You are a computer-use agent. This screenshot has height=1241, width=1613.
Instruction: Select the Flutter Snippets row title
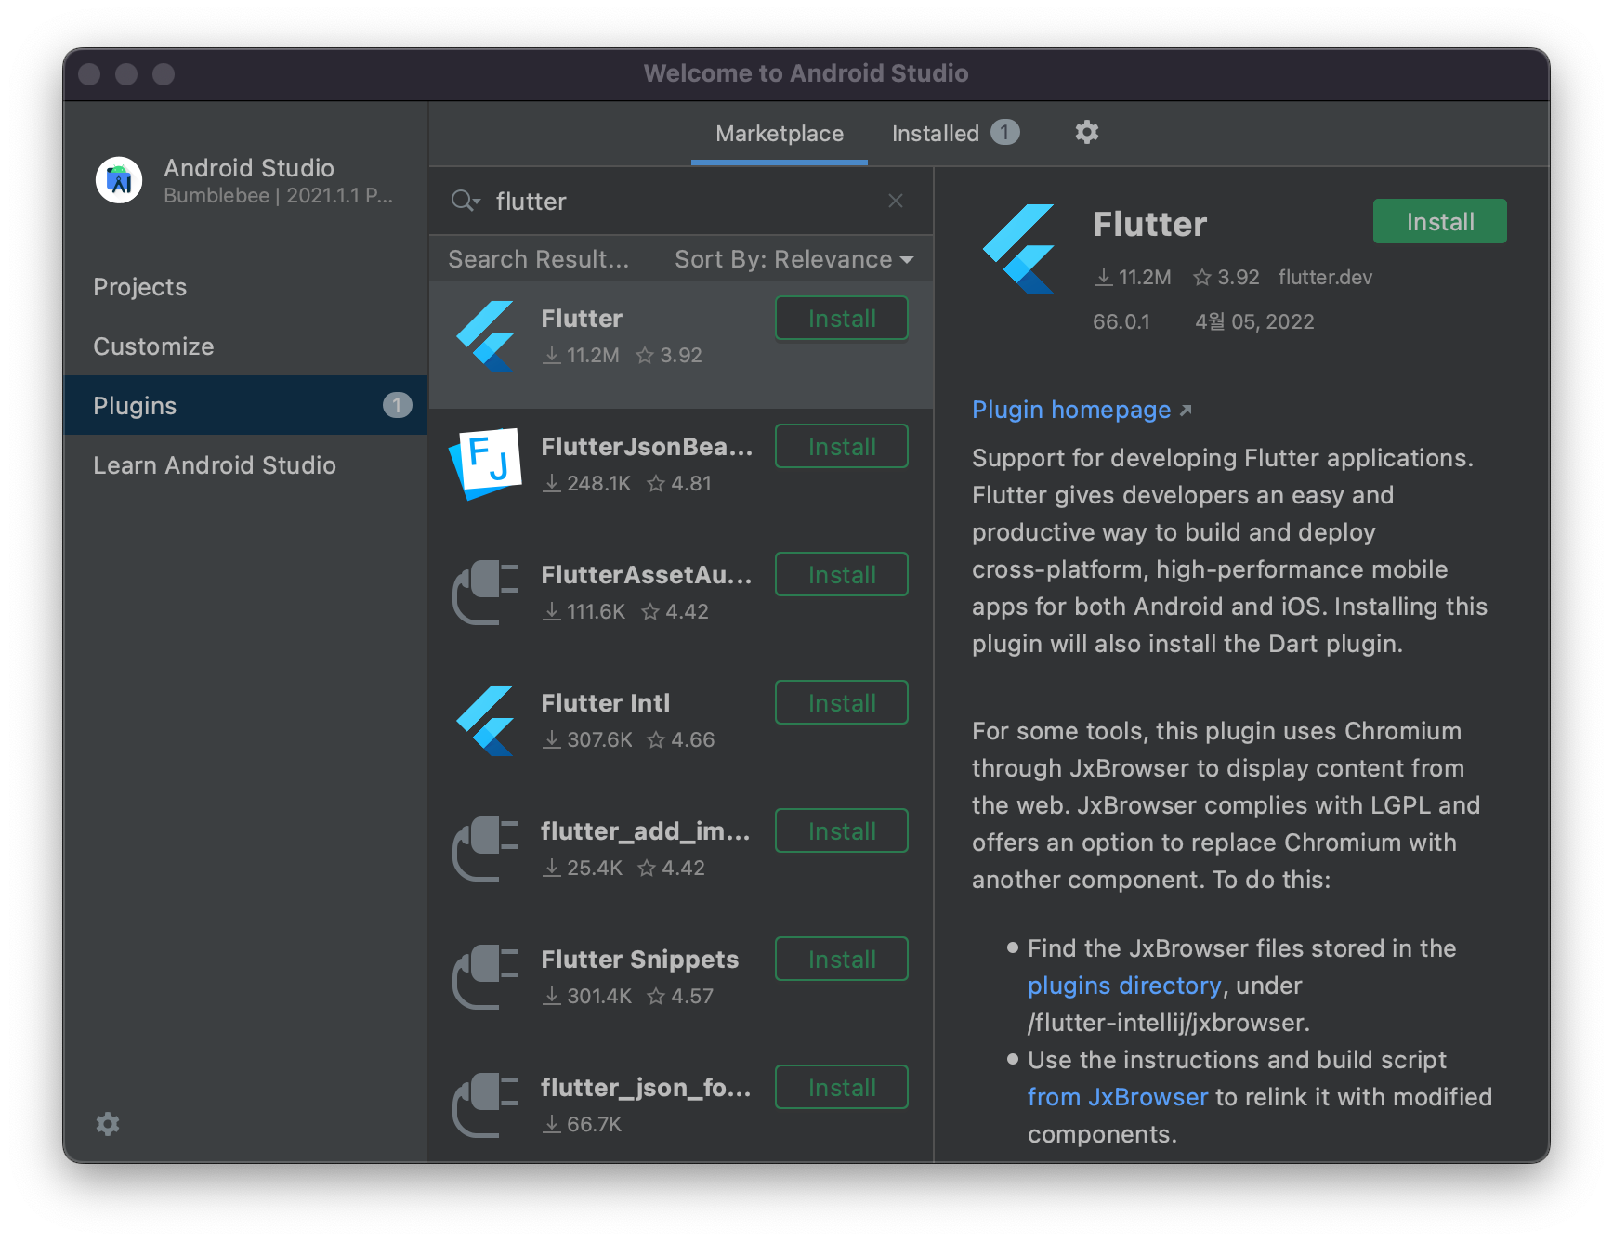(640, 960)
